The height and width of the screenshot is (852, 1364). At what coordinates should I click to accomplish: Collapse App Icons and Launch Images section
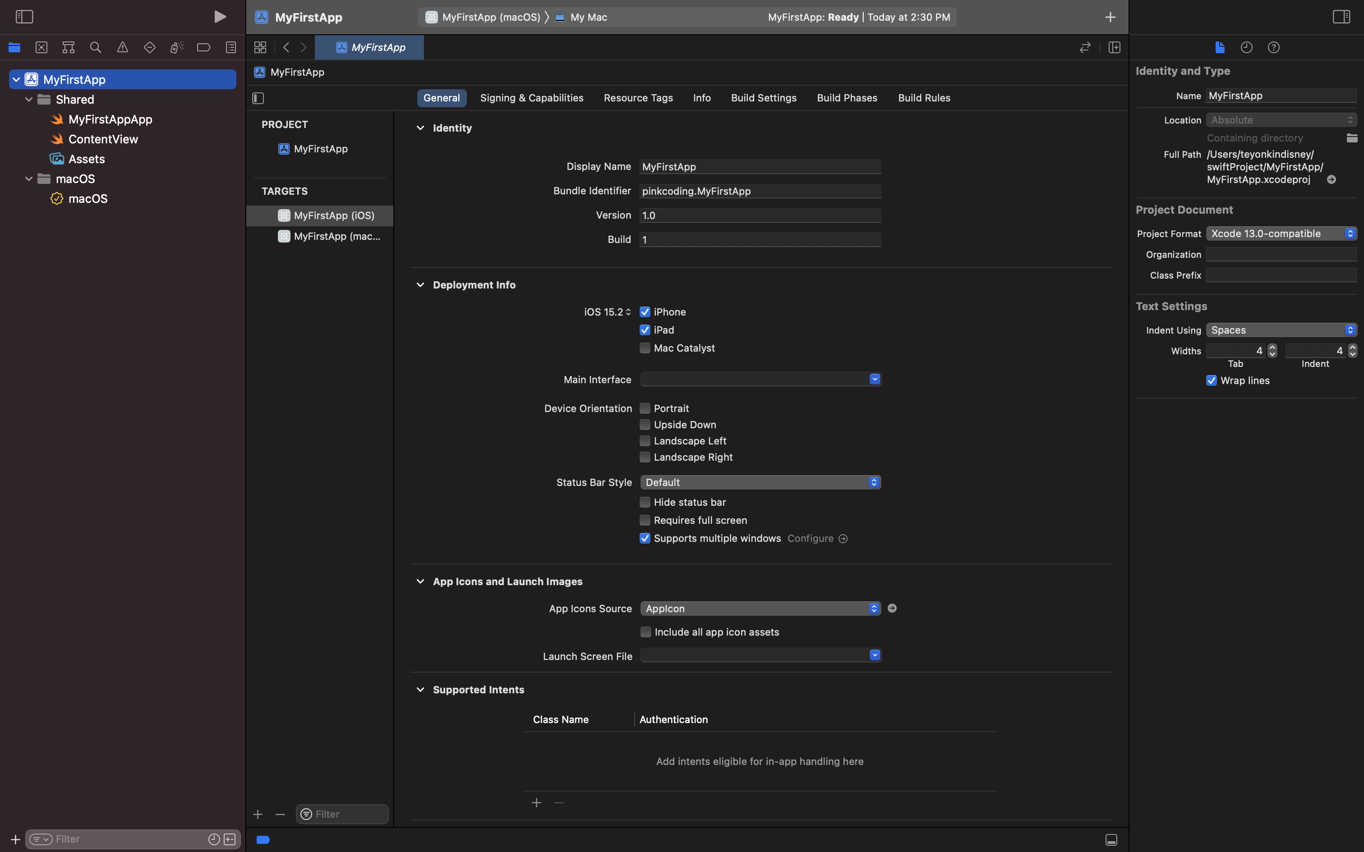(x=420, y=581)
